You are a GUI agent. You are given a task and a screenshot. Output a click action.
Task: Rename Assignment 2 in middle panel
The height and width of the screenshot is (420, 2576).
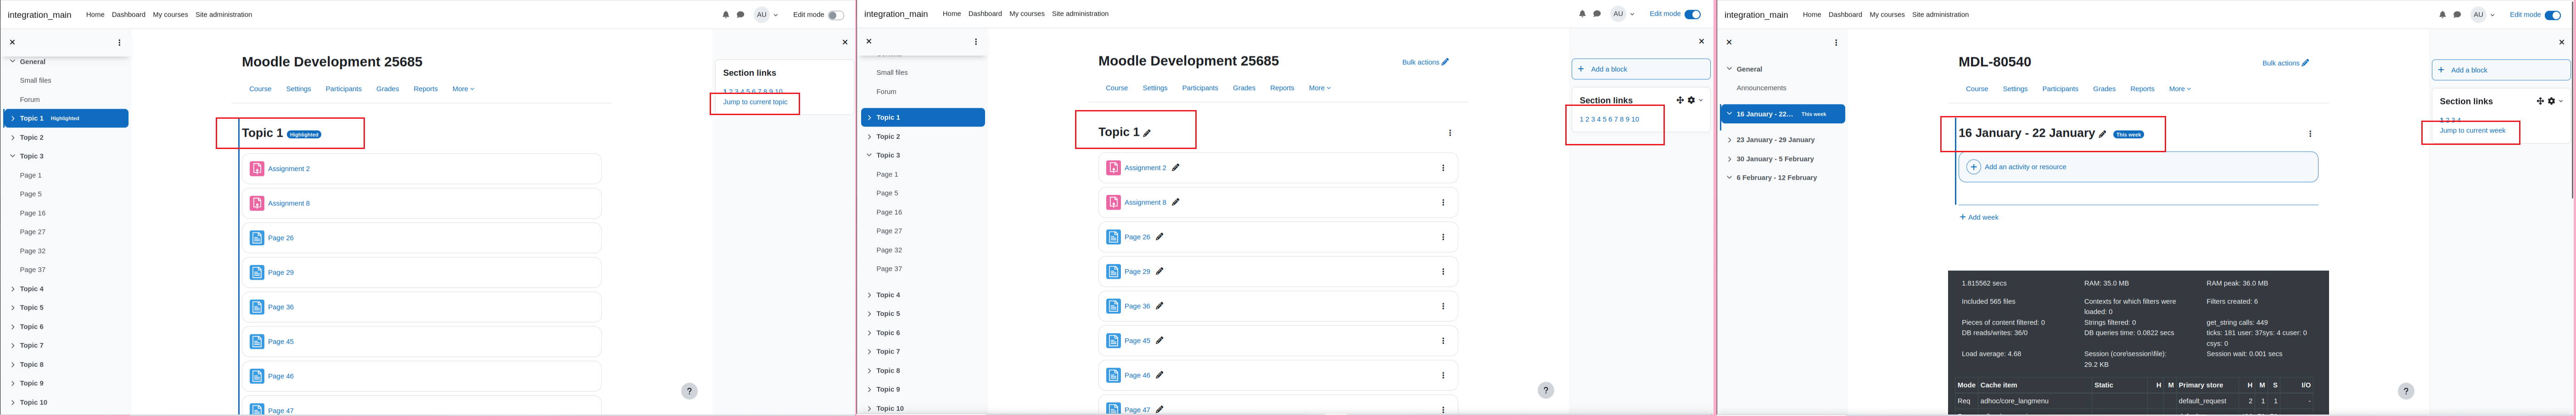(x=1176, y=168)
